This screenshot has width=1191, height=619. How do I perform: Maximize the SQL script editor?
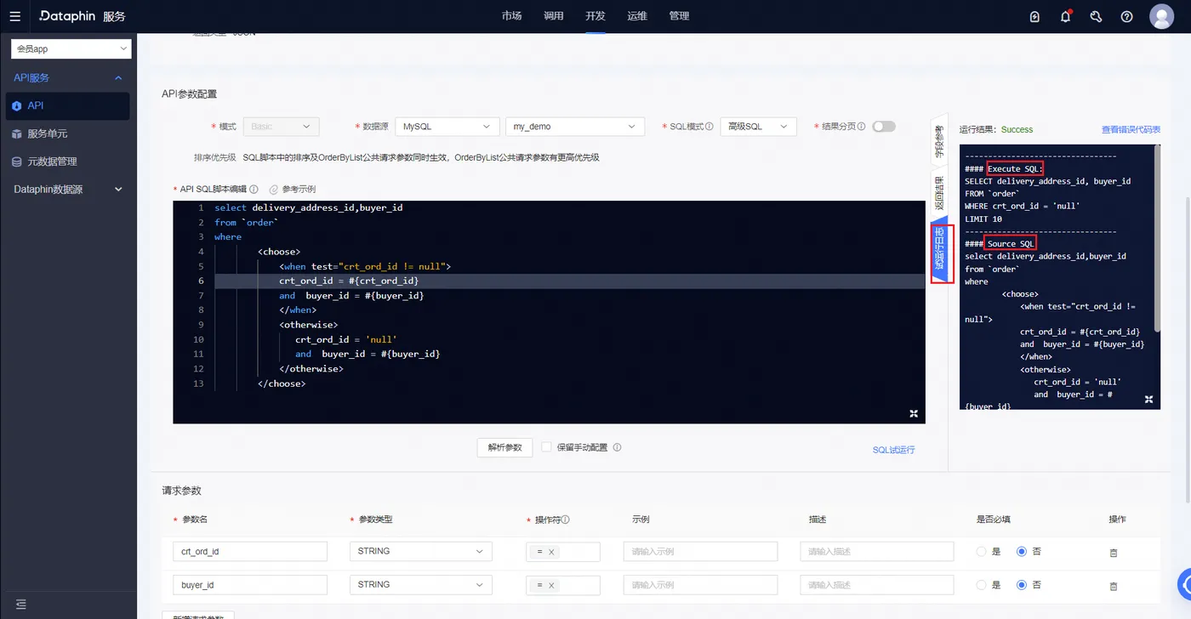(x=914, y=413)
